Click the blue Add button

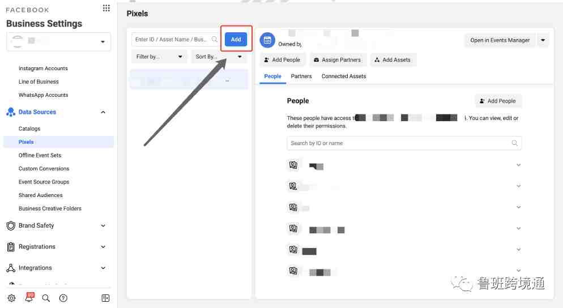click(236, 39)
